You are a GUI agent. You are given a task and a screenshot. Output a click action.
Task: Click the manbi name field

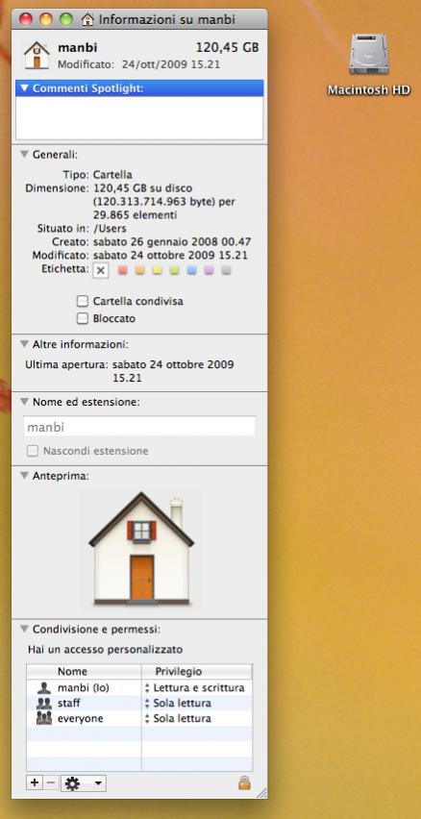pyautogui.click(x=139, y=426)
